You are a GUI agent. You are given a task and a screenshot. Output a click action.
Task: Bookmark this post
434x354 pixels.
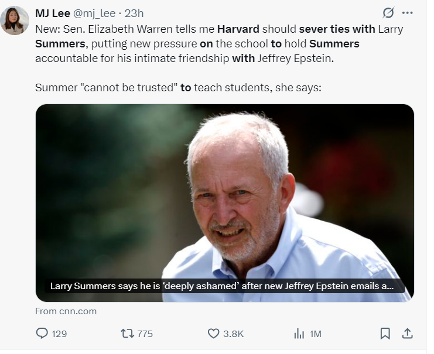pos(385,334)
